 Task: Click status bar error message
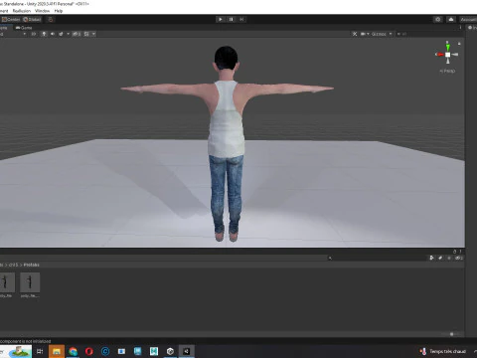tap(25, 341)
